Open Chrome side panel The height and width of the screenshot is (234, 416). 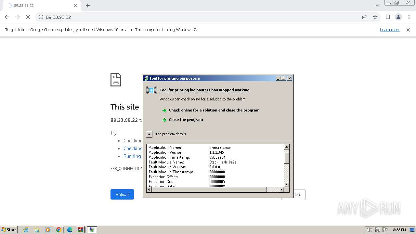tap(388, 17)
